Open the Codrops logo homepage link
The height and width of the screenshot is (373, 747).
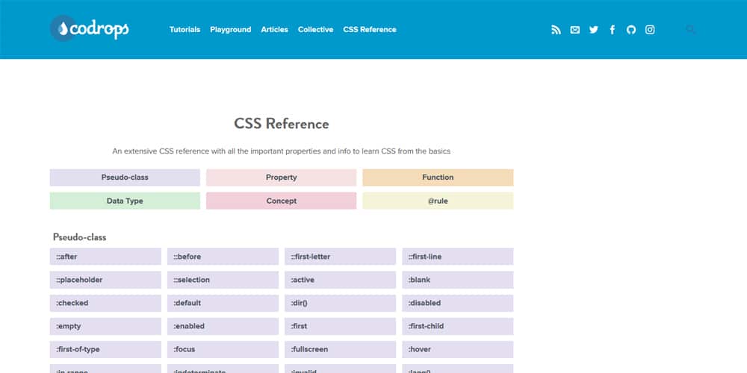[90, 29]
